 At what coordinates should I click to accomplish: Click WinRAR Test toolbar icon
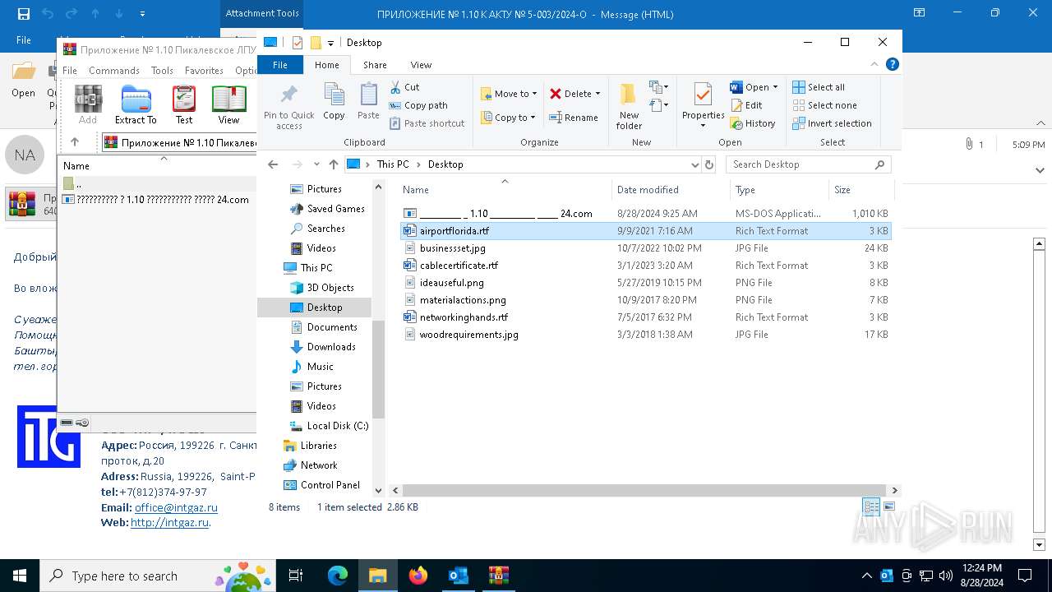coord(184,105)
